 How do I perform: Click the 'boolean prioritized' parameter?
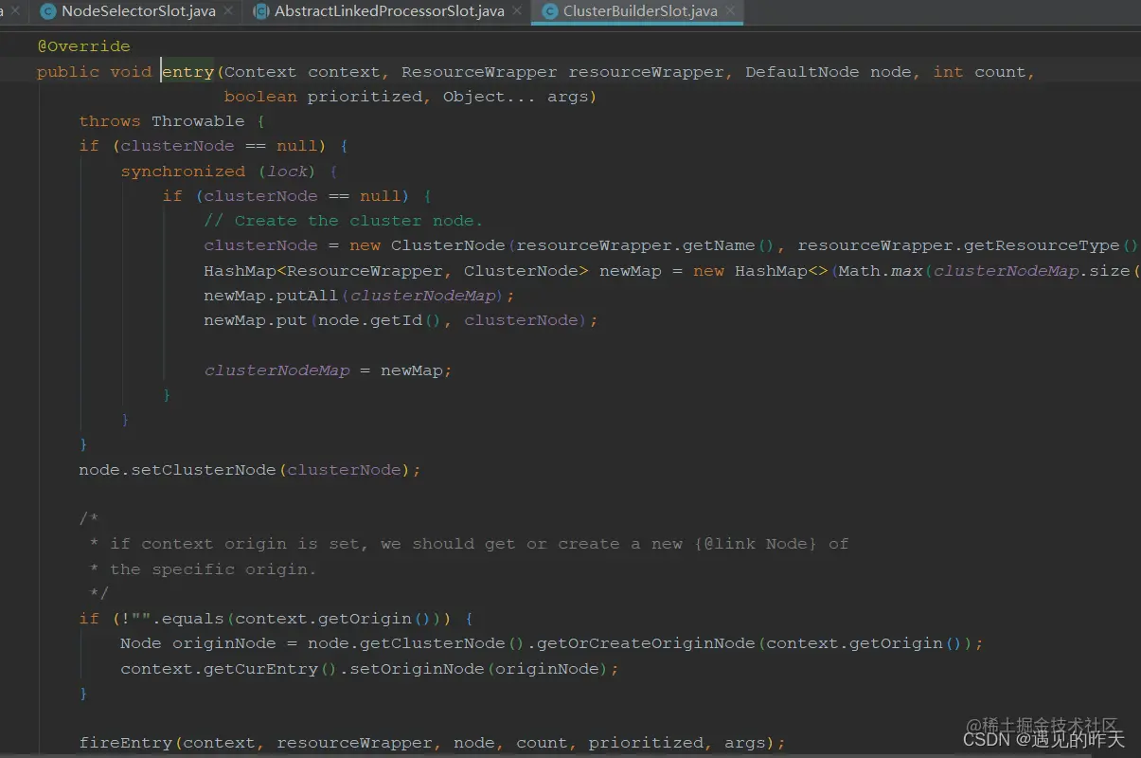323,97
